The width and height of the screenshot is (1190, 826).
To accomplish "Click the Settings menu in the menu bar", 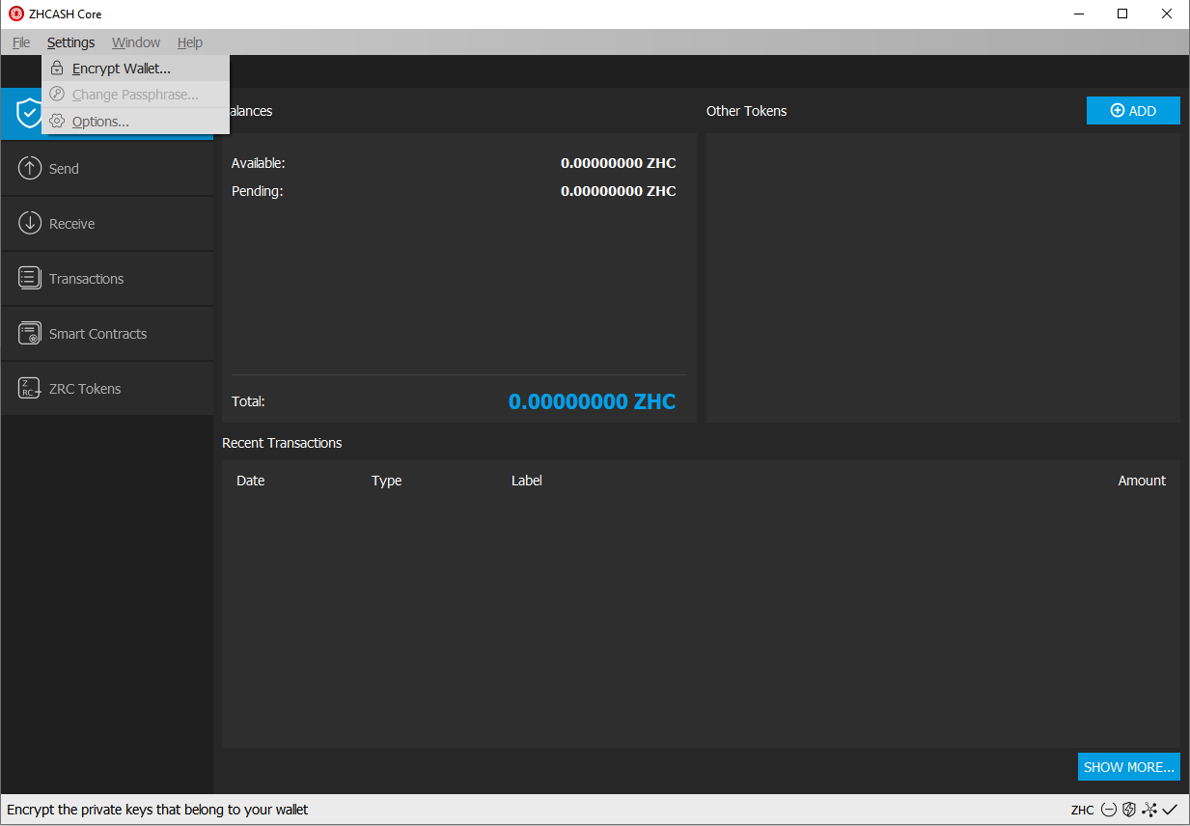I will tap(70, 42).
